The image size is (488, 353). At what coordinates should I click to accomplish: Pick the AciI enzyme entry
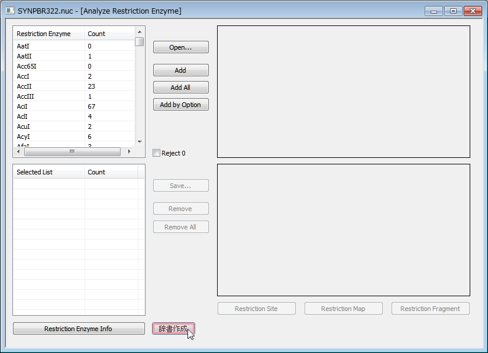pos(22,106)
